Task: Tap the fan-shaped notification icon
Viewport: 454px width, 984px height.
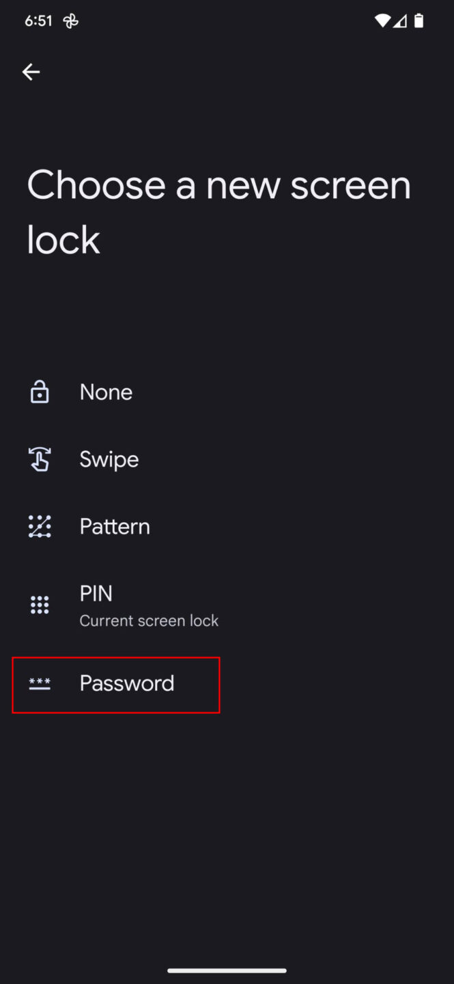Action: pos(70,20)
